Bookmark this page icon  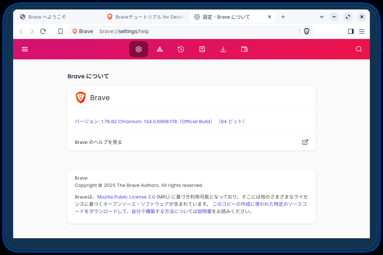tap(61, 31)
